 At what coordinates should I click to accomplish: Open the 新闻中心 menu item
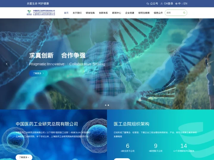click(117, 13)
